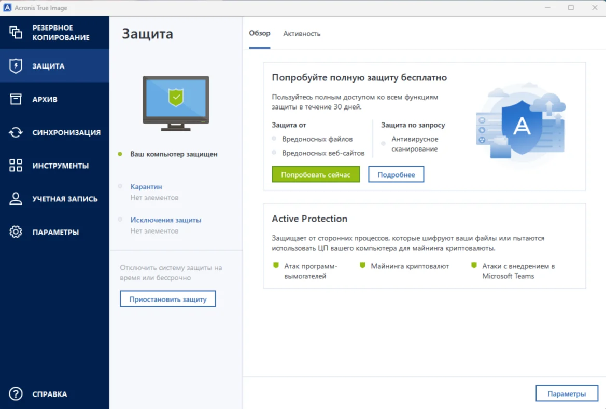606x409 pixels.
Task: Click the Ваш компьютер защищен status text
Action: point(174,154)
